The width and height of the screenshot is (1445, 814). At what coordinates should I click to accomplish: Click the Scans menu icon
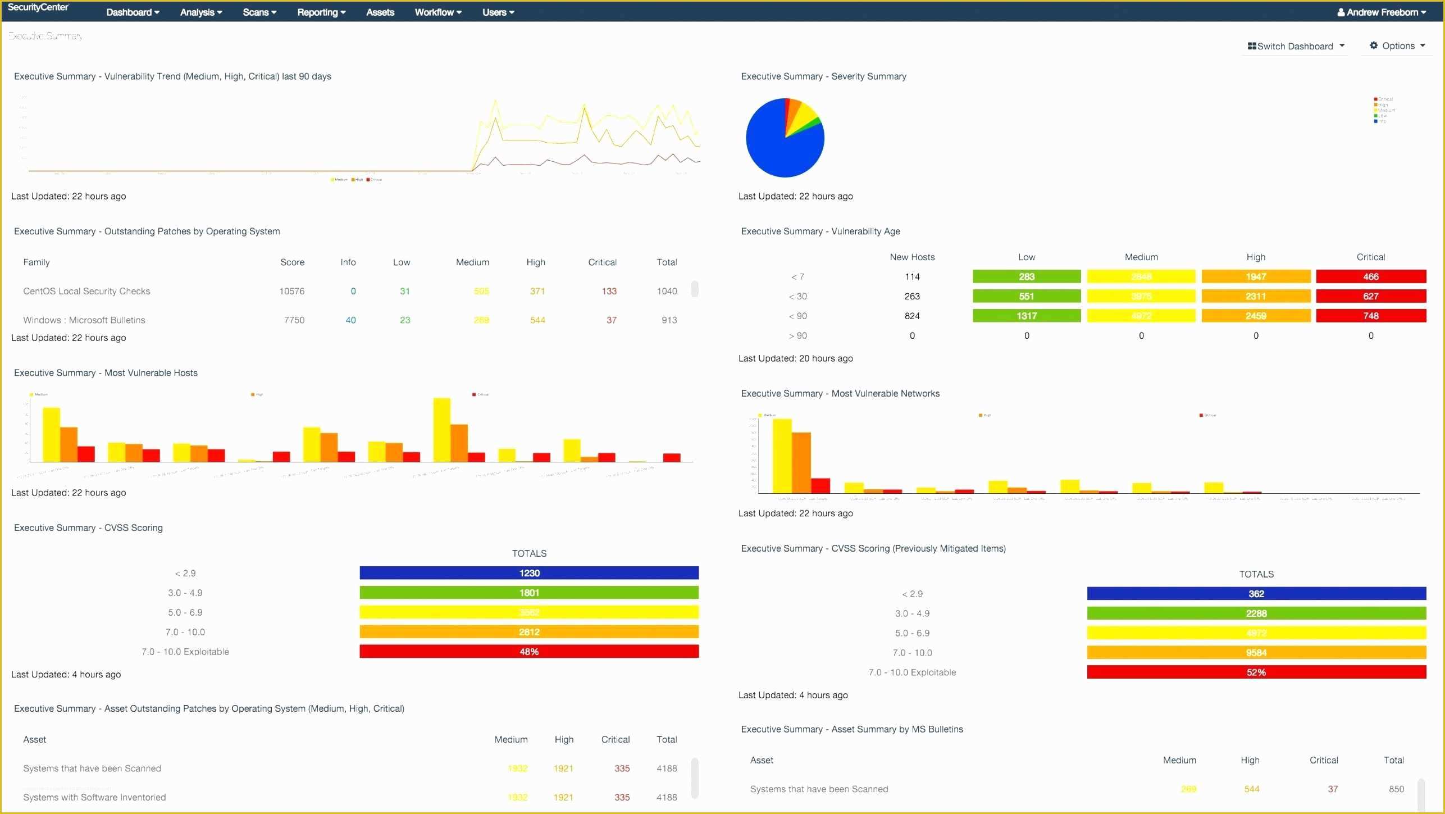tap(257, 12)
